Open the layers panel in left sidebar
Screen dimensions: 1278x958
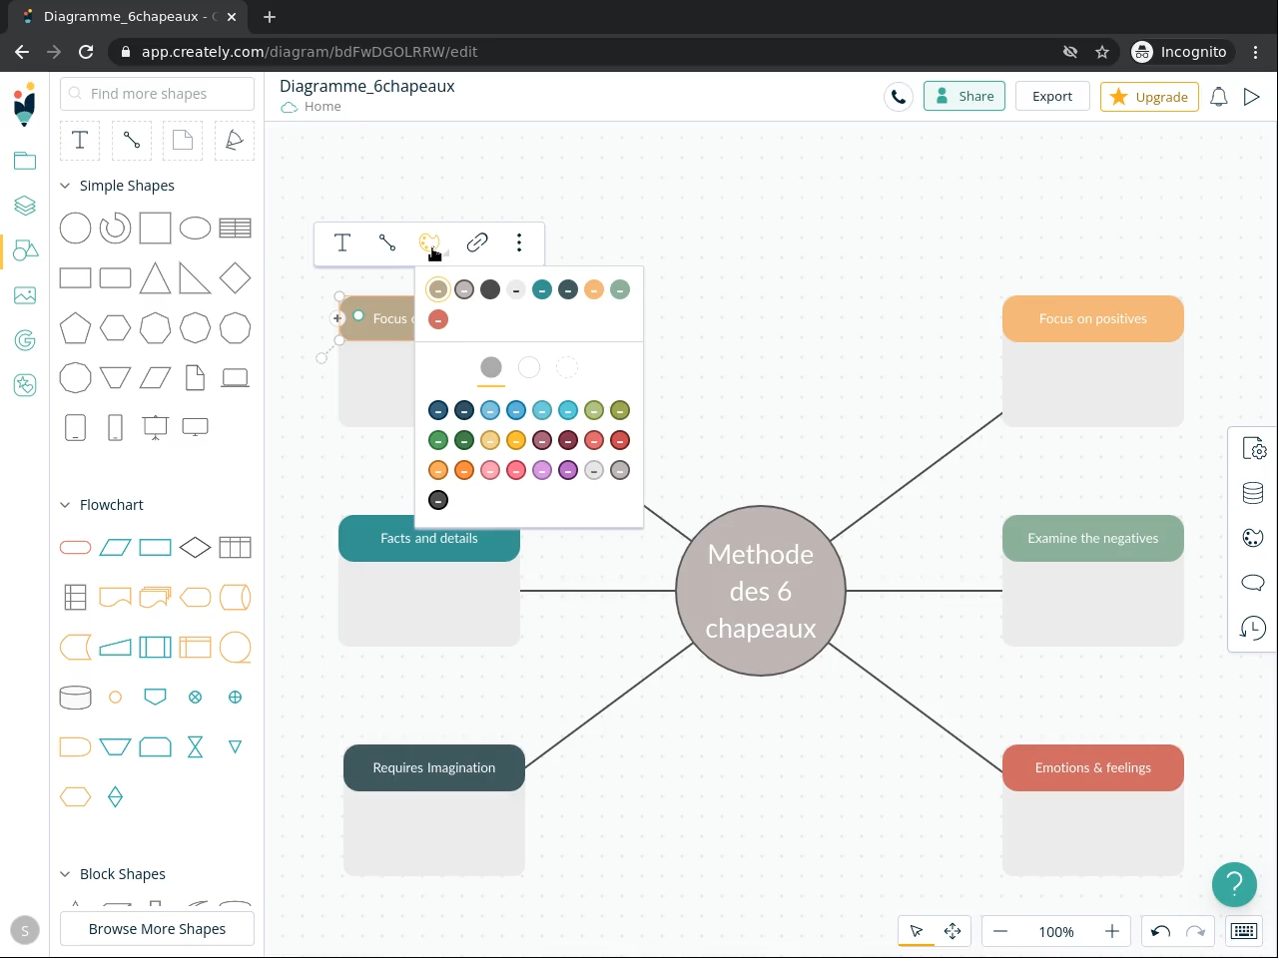pyautogui.click(x=25, y=206)
